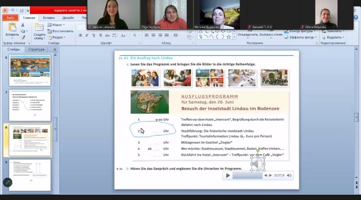Image resolution: width=361 pixels, height=200 pixels.
Task: Switch to the Вставка ribbon tab
Action: coord(49,18)
